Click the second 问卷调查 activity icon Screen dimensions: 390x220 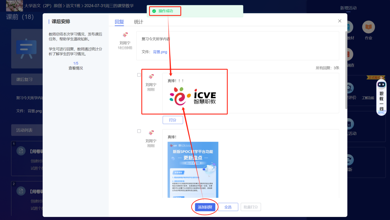[21, 191]
